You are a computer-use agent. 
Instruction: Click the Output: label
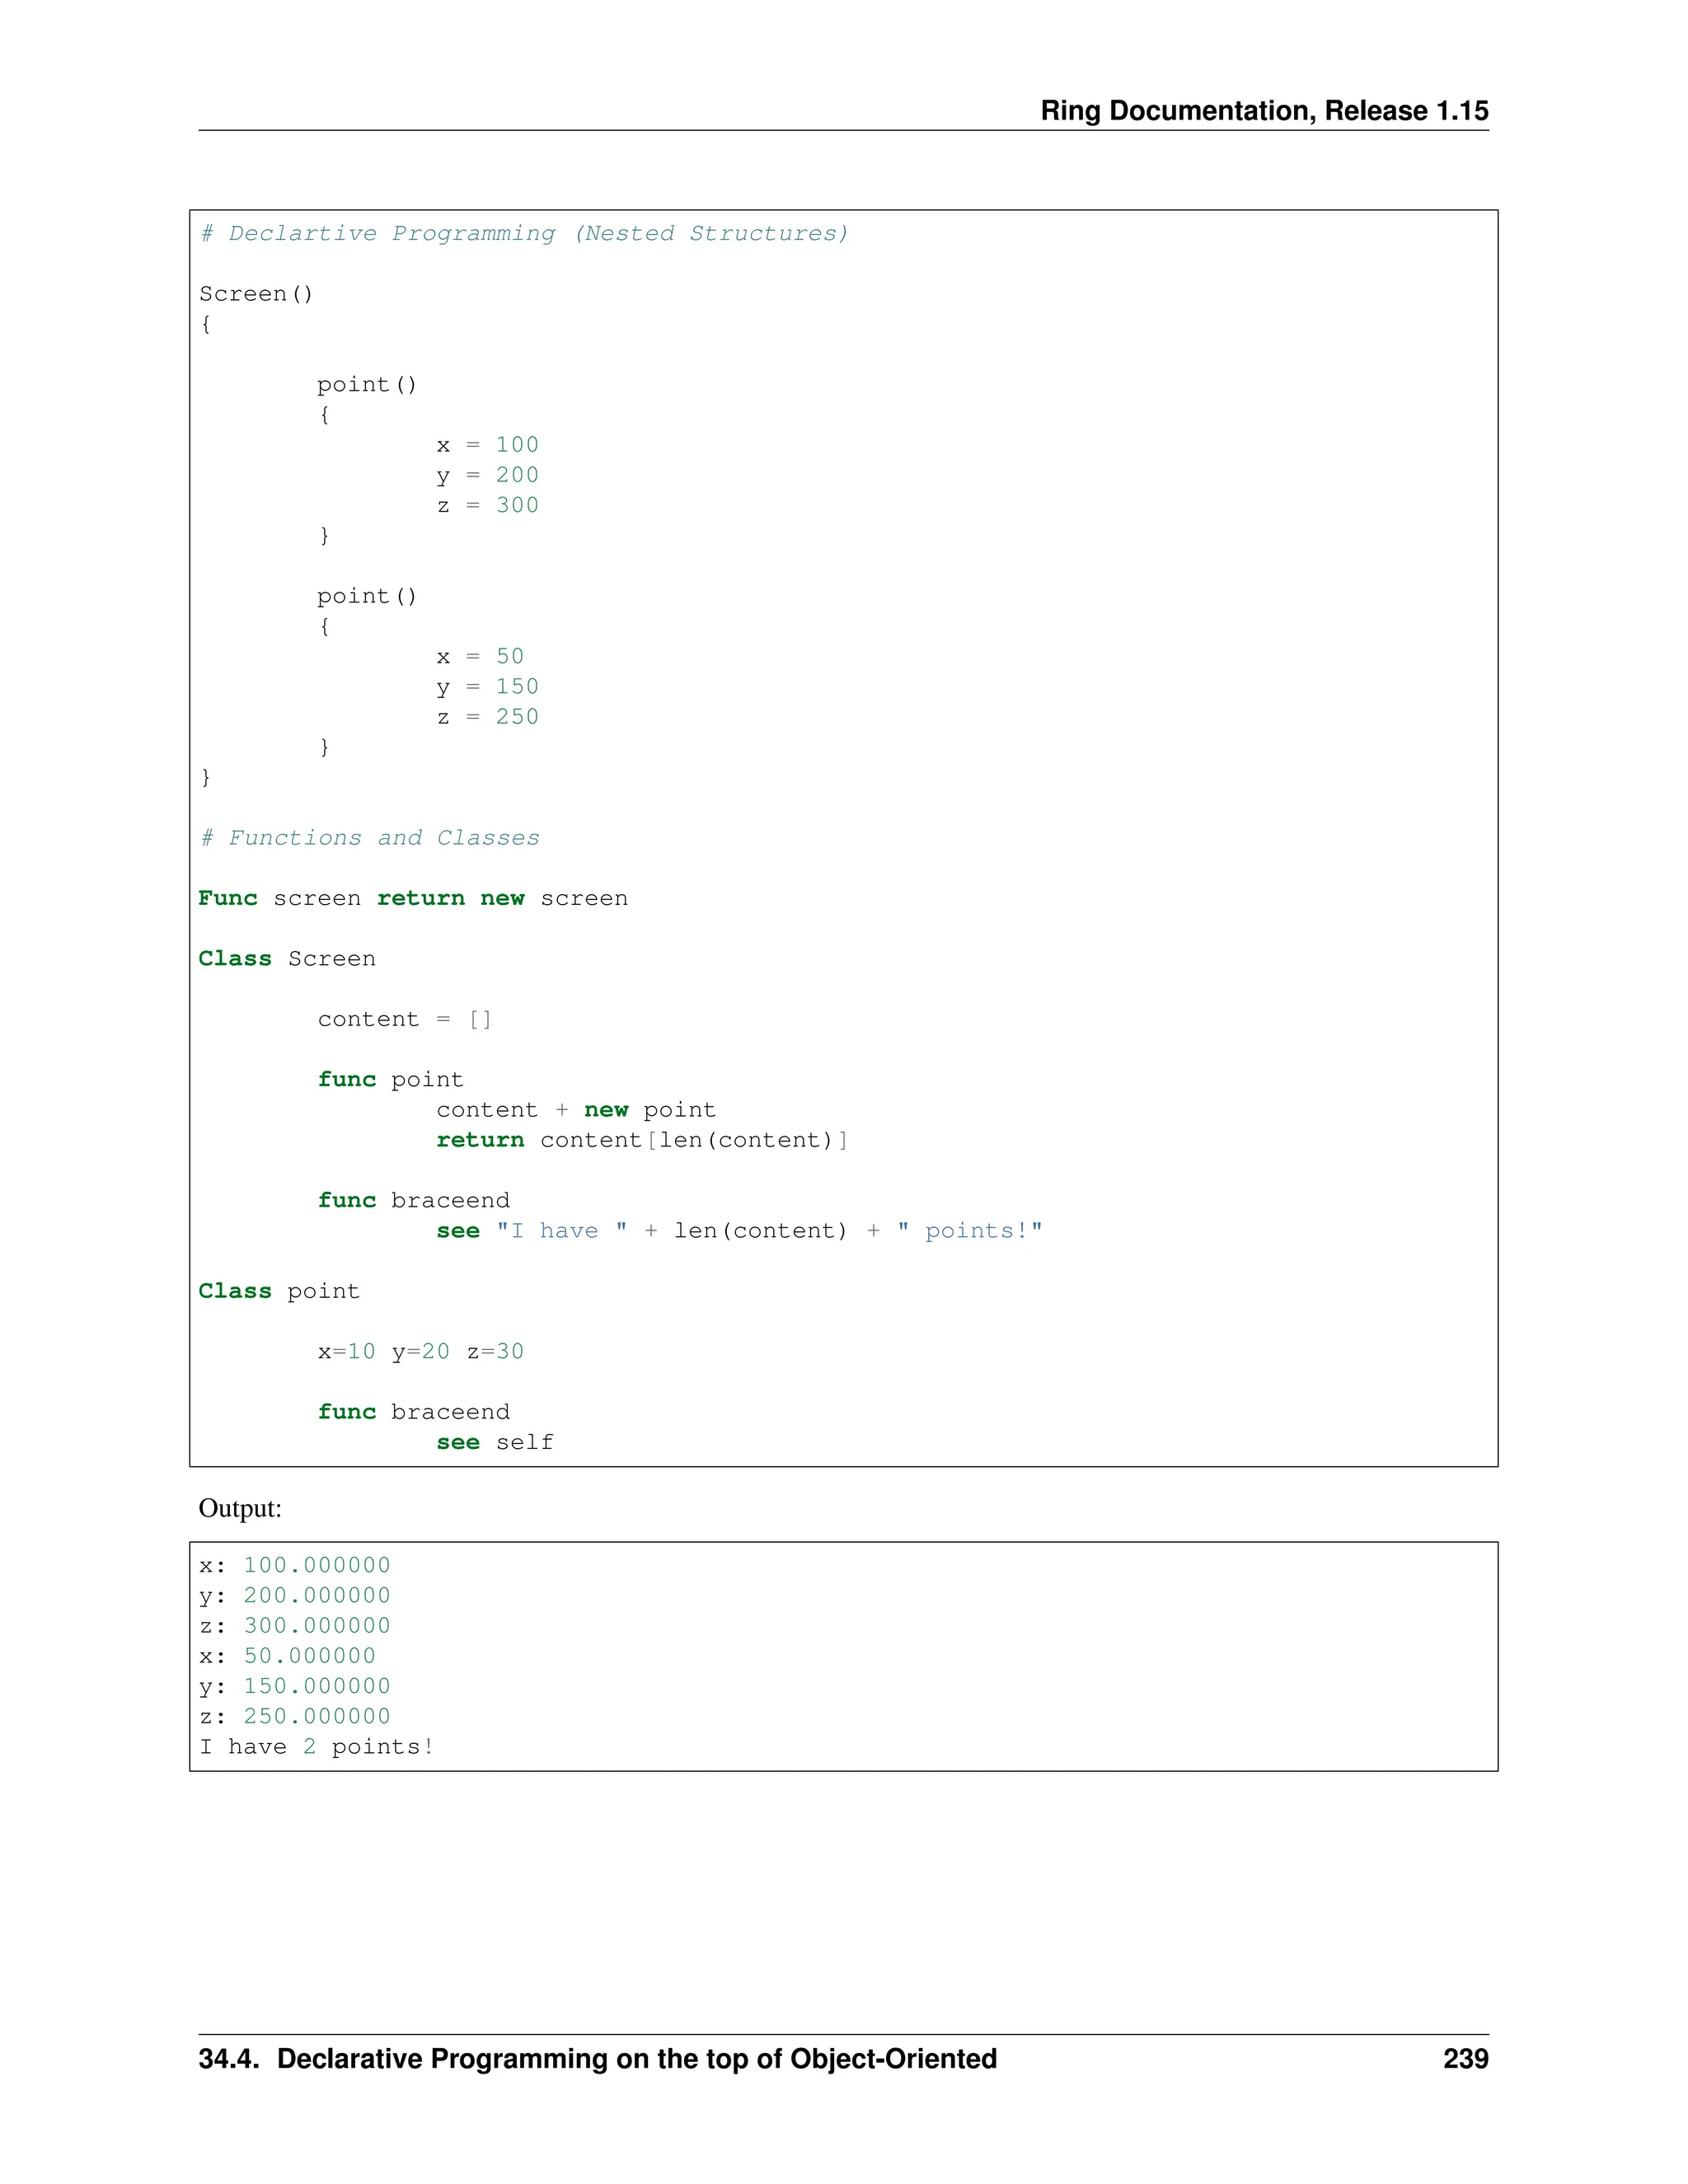pos(240,1508)
